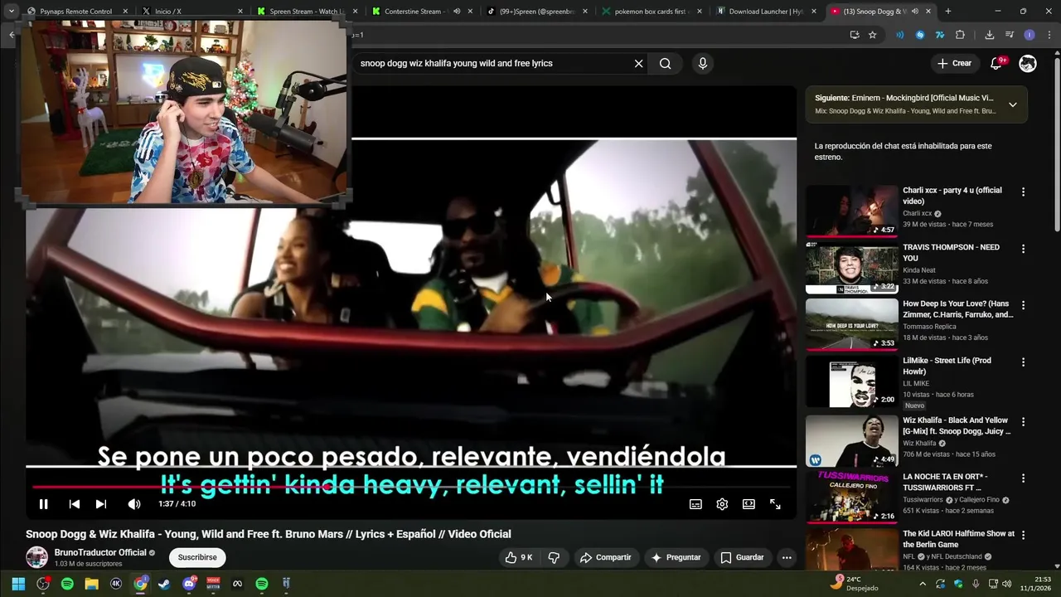Image resolution: width=1061 pixels, height=597 pixels.
Task: Click the Crear button
Action: 954,63
